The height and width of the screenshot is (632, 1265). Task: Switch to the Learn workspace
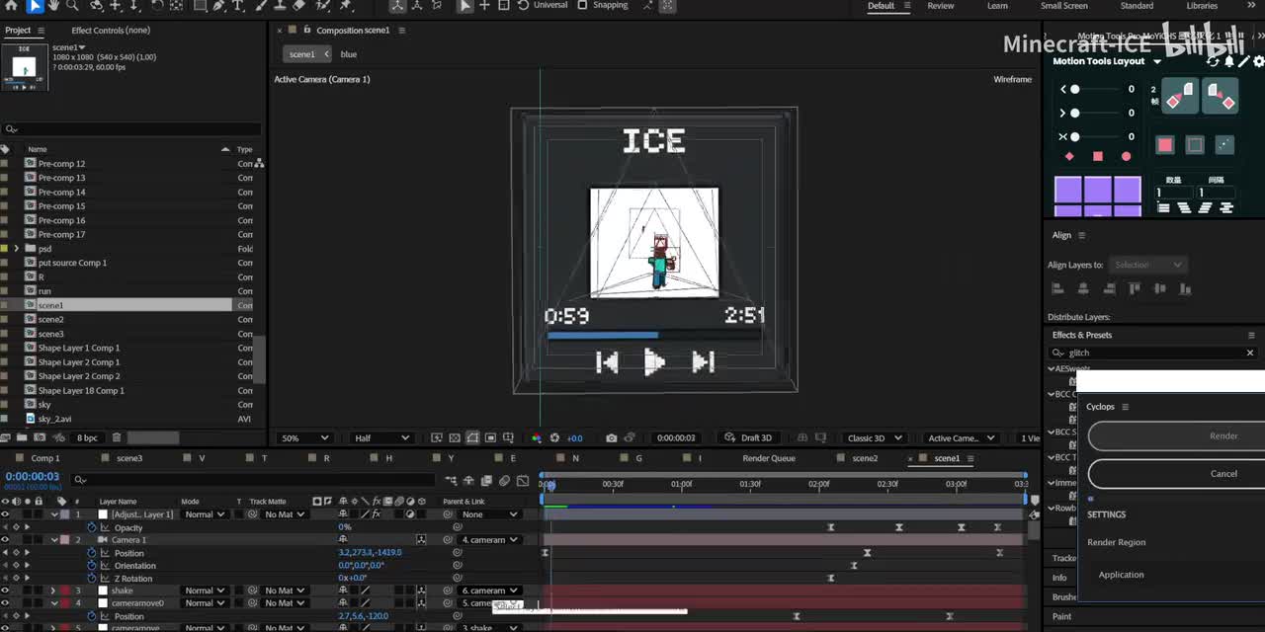coord(997,6)
